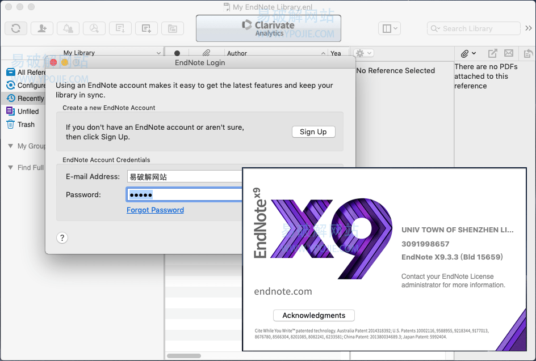Click the Find Full Text magnifier icon
Screen dimensions: 536x361
[x=94, y=28]
